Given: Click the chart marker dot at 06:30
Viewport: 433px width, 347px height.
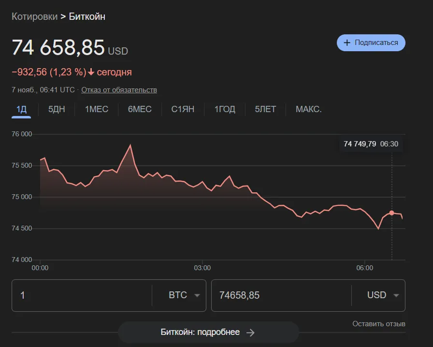Looking at the screenshot, I should coord(391,213).
